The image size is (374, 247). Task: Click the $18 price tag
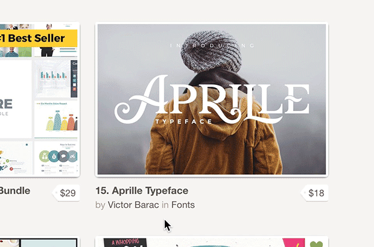(x=315, y=193)
